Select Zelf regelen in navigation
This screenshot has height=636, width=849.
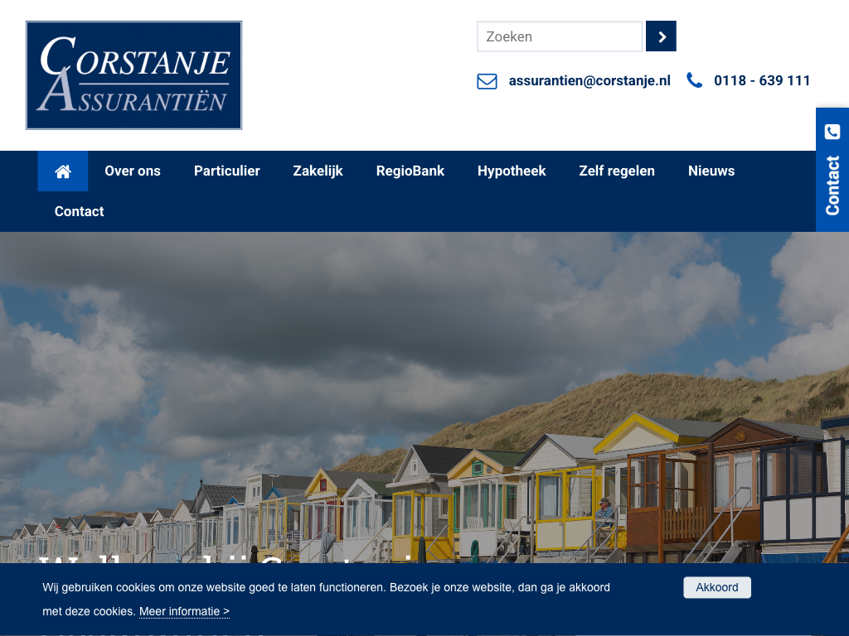click(x=617, y=171)
